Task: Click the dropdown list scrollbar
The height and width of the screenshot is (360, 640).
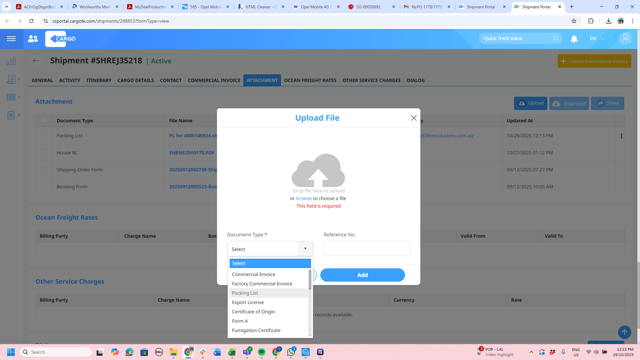Action: click(310, 279)
